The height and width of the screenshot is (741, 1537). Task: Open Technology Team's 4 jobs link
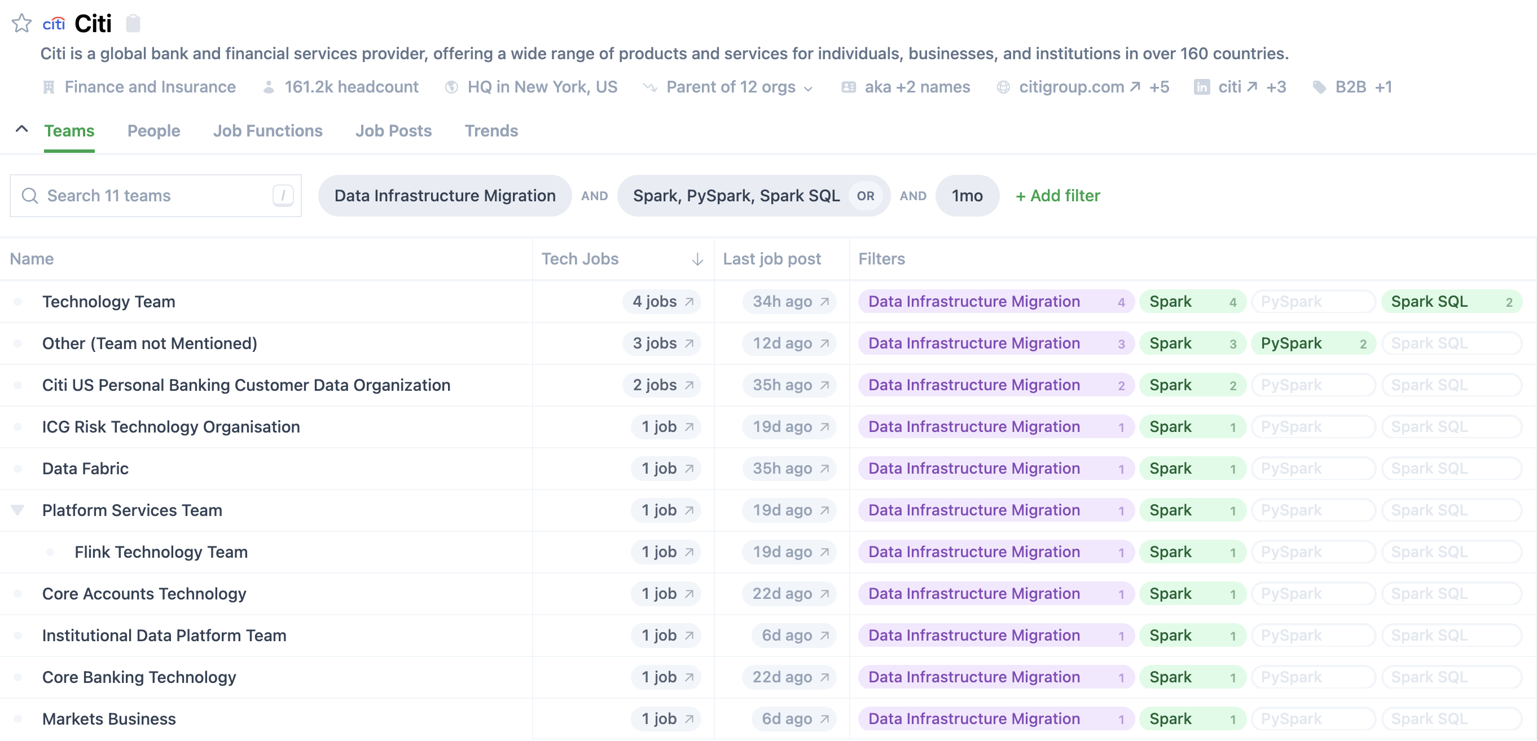click(662, 302)
